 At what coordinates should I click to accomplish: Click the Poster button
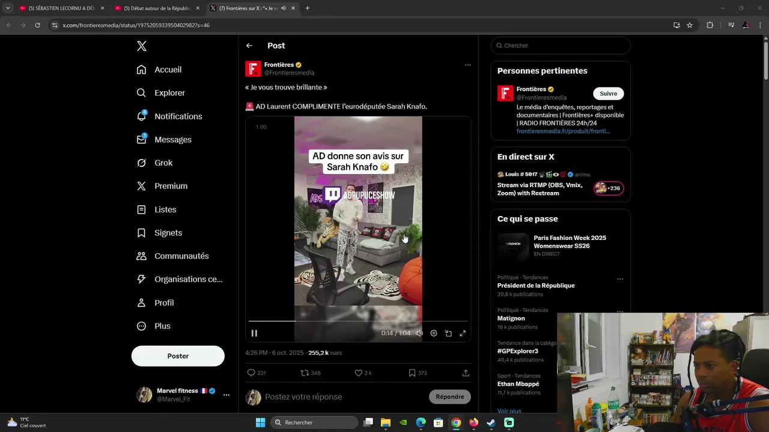point(178,356)
